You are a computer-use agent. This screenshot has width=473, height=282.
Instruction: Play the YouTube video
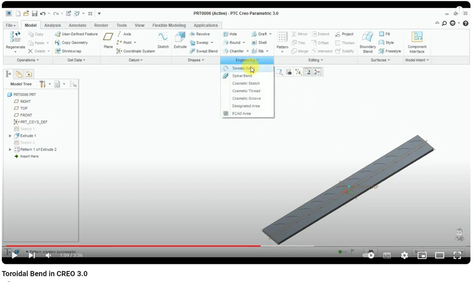click(x=14, y=255)
